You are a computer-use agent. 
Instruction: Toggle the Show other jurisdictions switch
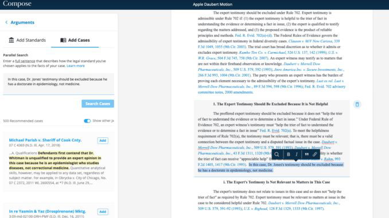coord(87,121)
